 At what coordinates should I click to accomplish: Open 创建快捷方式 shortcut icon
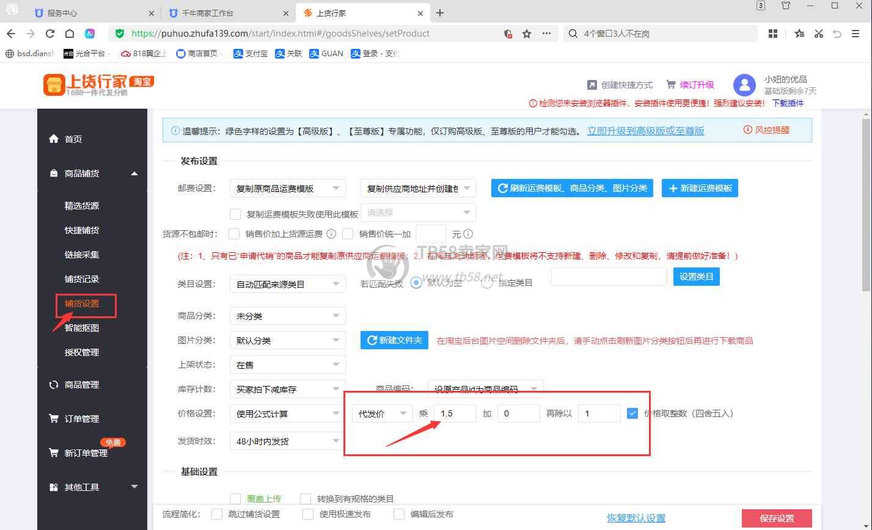pyautogui.click(x=592, y=85)
